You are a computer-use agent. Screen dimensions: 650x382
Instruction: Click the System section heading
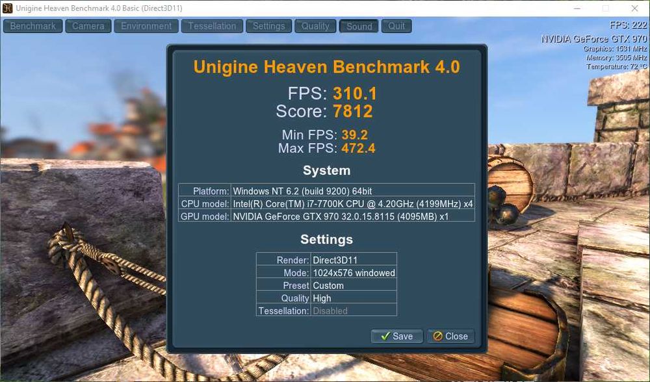327,170
